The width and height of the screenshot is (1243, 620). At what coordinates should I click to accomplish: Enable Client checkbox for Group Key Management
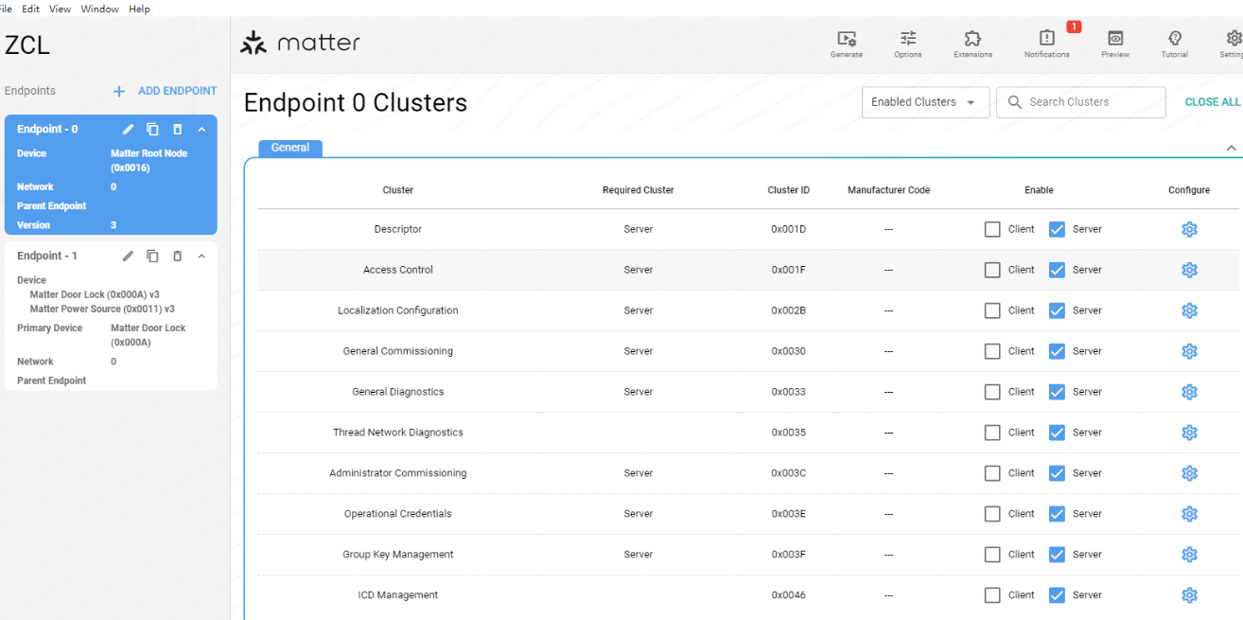[992, 555]
